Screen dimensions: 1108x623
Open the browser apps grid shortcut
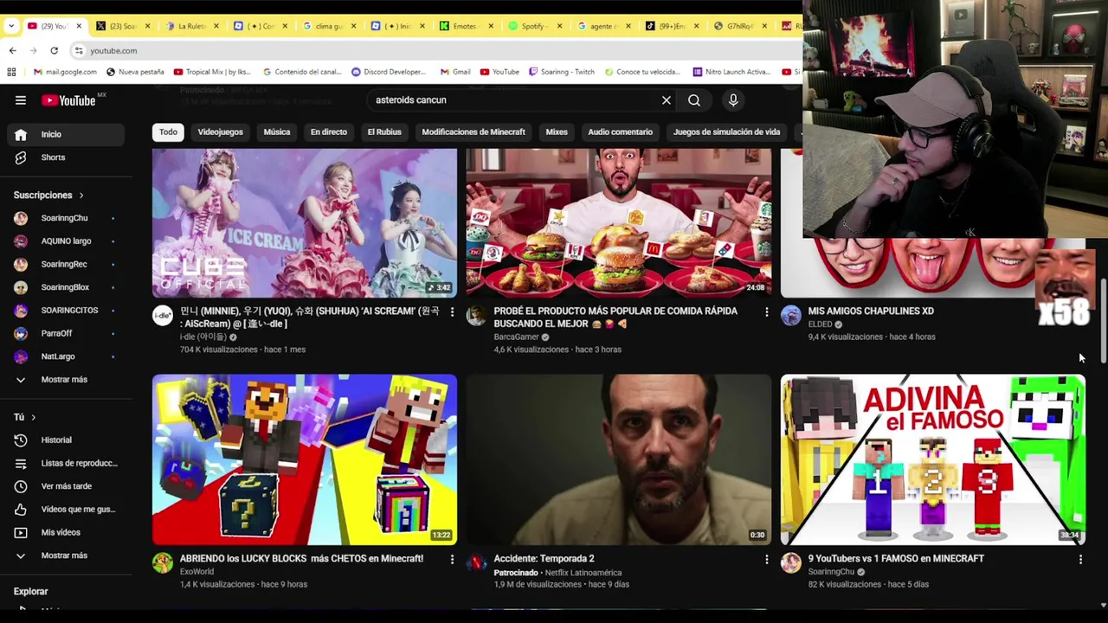click(x=12, y=72)
